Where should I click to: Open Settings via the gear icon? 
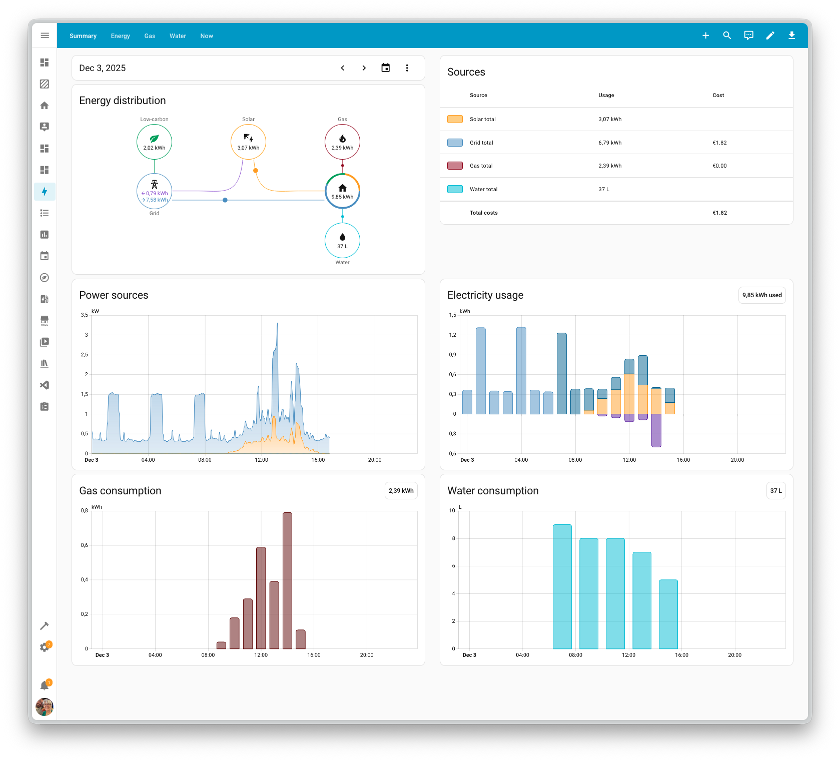45,647
